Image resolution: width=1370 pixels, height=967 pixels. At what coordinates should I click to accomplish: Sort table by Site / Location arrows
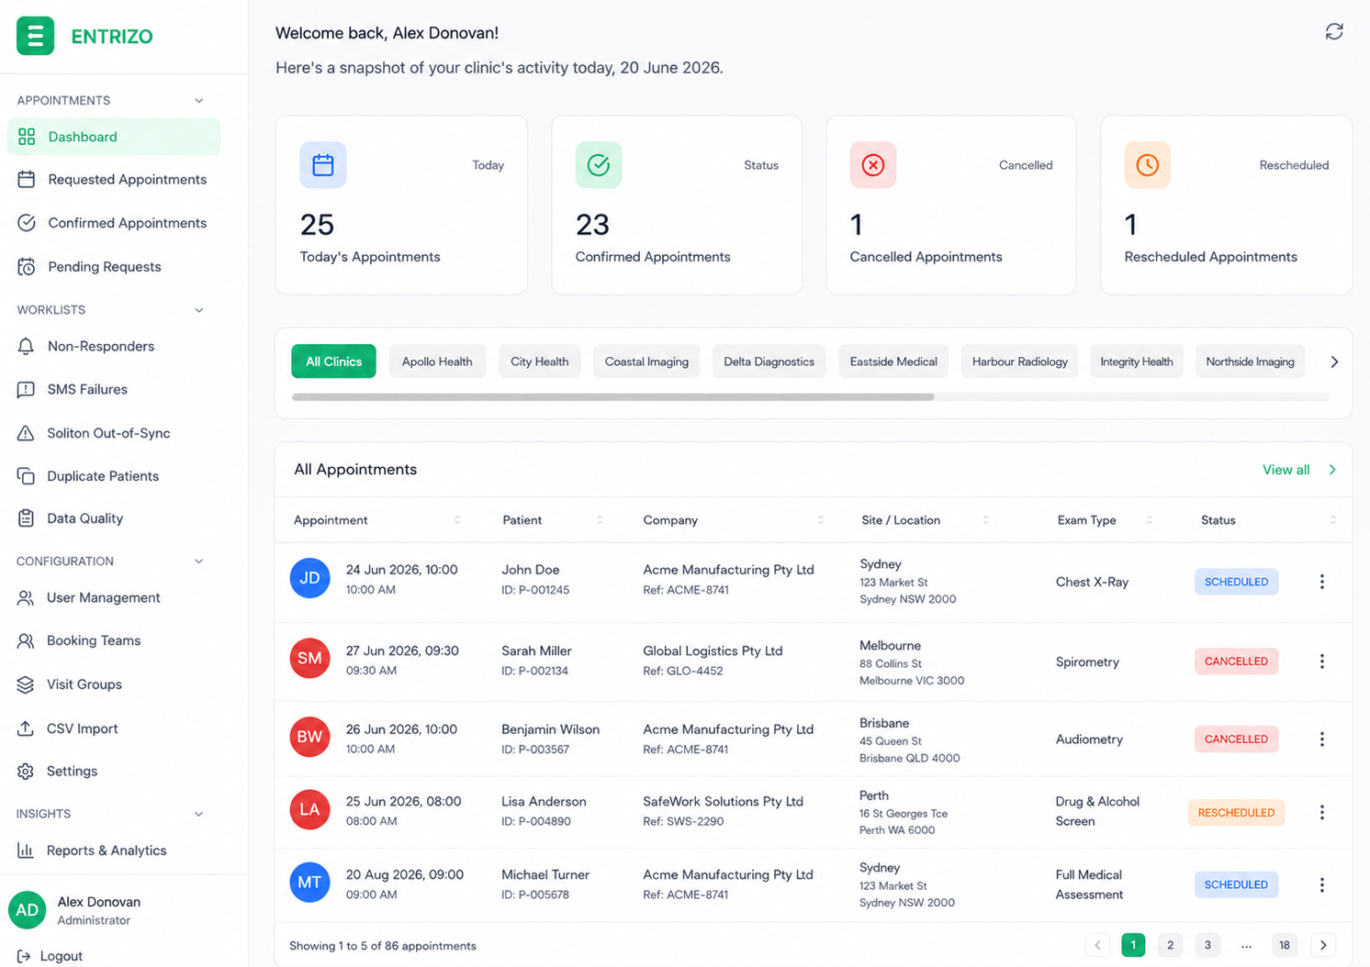pyautogui.click(x=986, y=520)
